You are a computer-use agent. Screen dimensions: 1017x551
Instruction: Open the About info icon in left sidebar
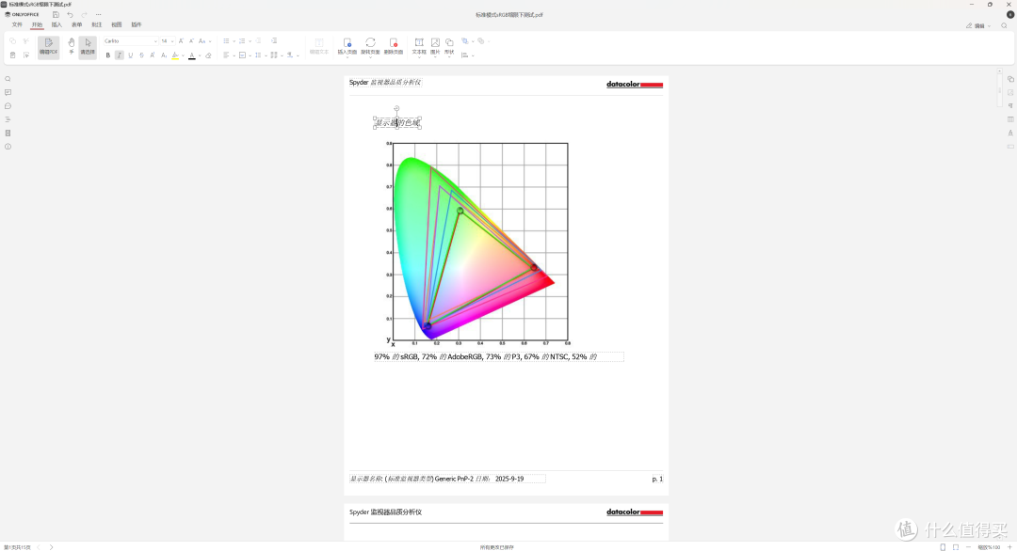[x=8, y=147]
